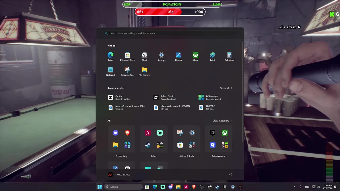Open Edge from the taskbar
Viewport: 340px width, 191px height.
coord(155,187)
